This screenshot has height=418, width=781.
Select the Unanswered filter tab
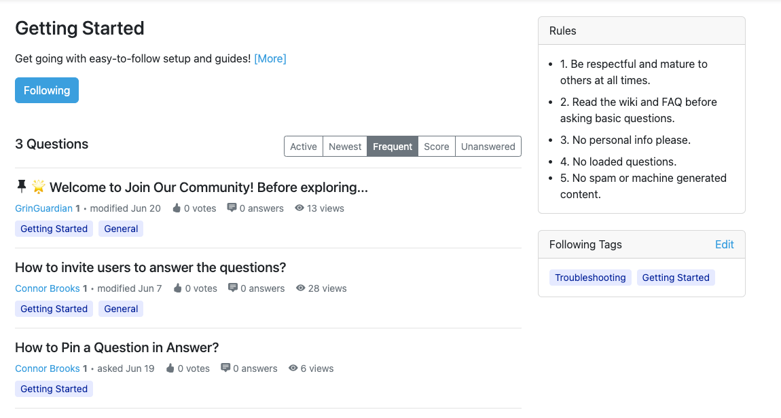click(x=488, y=147)
